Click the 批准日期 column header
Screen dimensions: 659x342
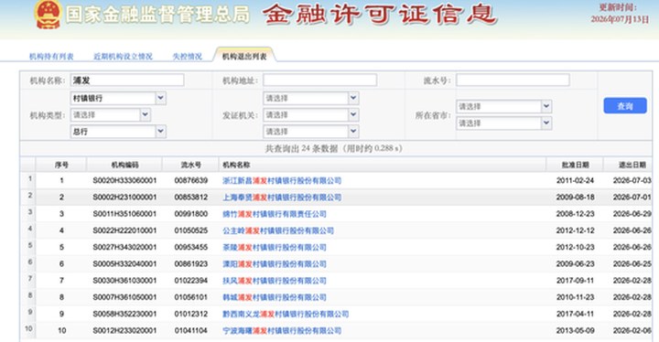point(575,165)
